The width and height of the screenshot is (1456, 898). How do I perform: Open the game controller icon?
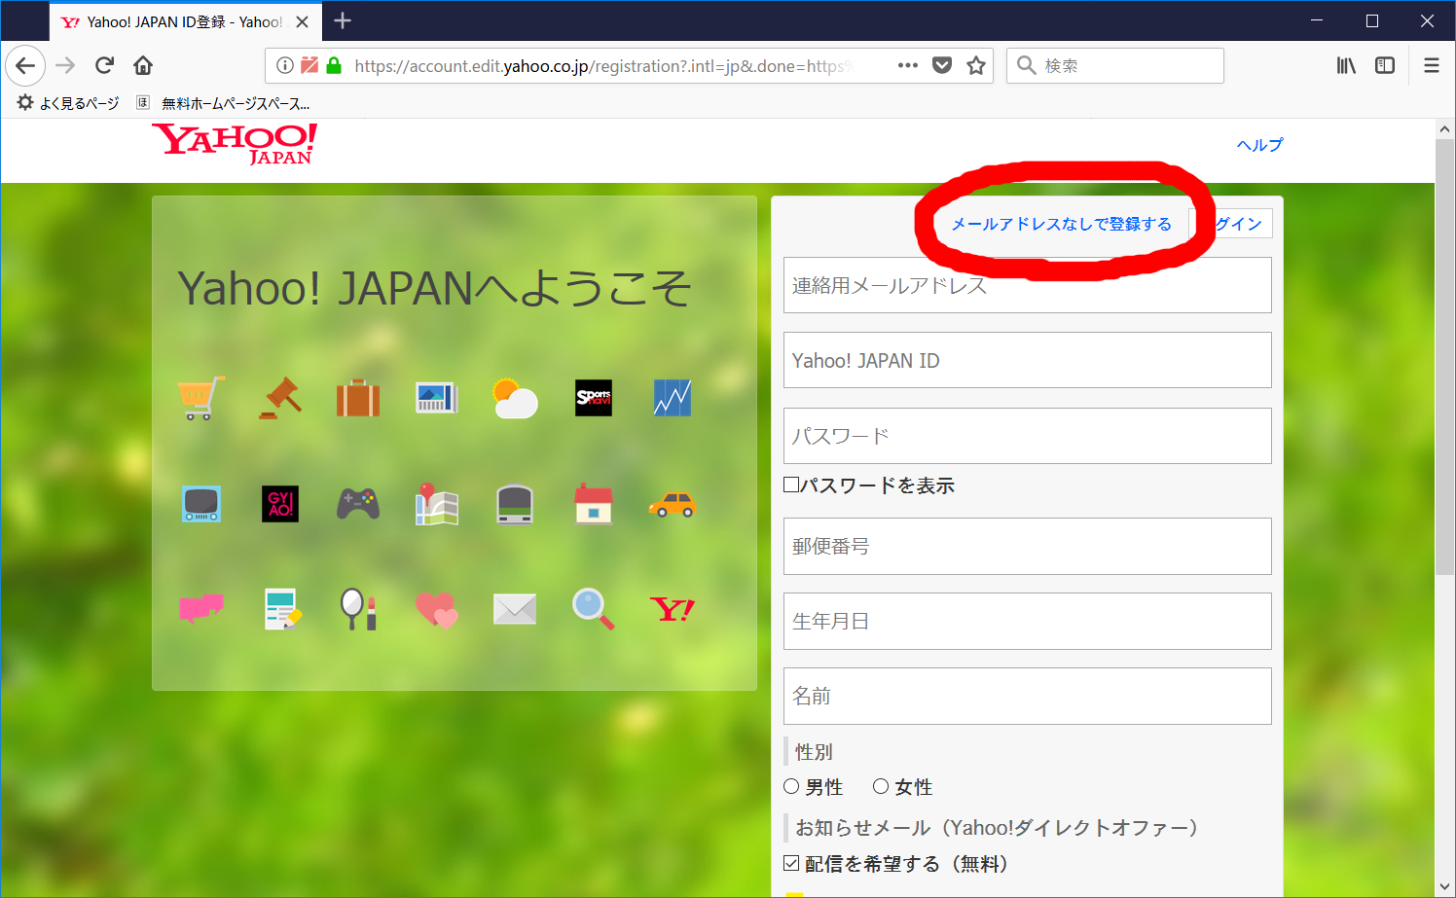point(358,504)
